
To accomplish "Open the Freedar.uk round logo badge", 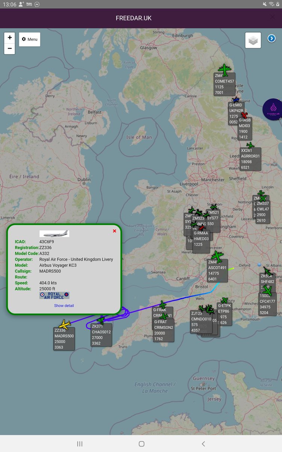I will click(x=273, y=109).
